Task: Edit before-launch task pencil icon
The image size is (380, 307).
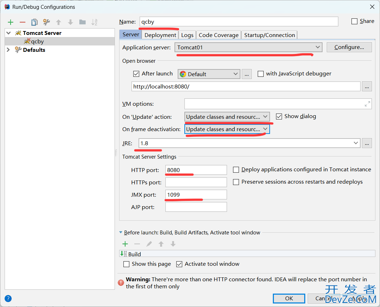Action: click(x=149, y=244)
